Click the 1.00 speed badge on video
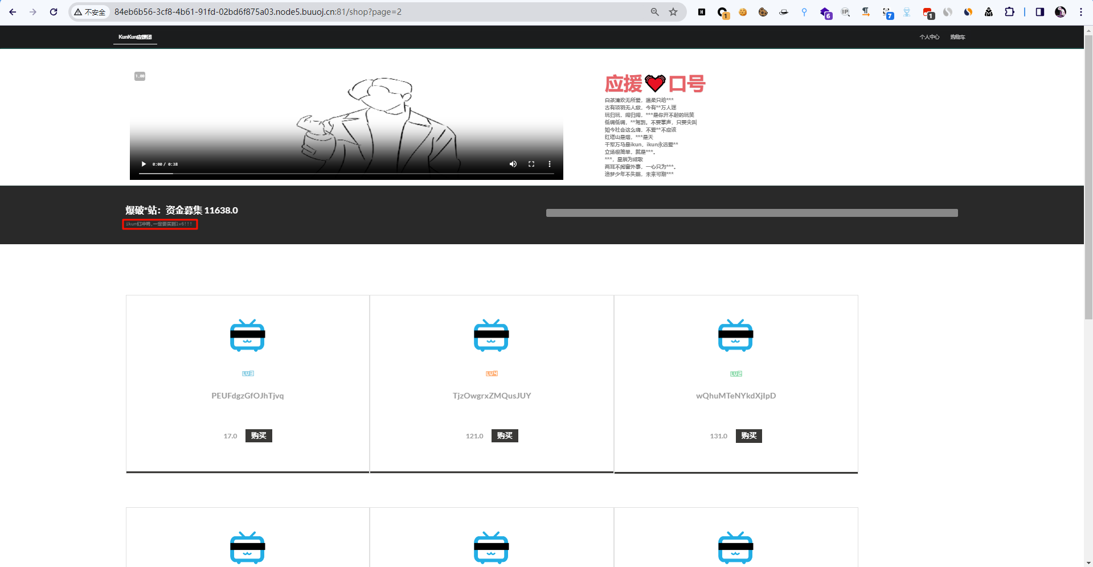This screenshot has height=567, width=1093. [x=140, y=76]
